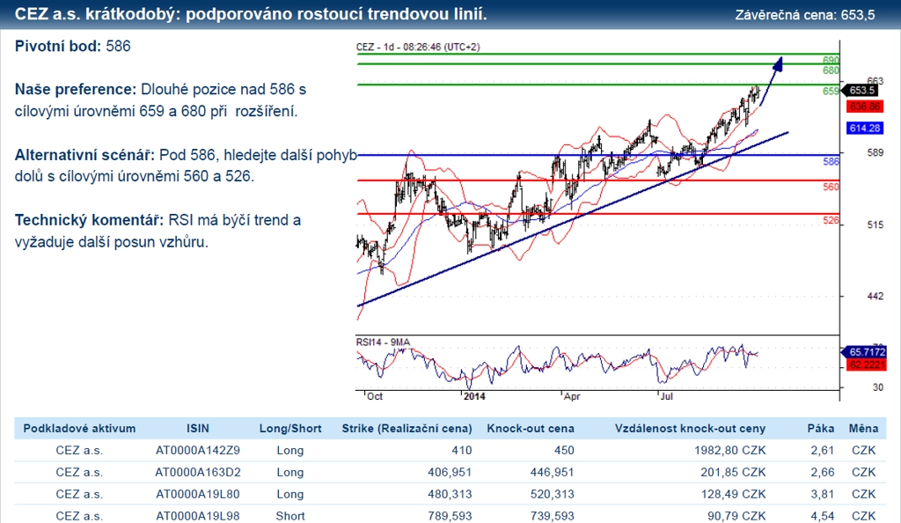Click the "Jul" date axis label
The image size is (901, 523).
click(x=667, y=396)
